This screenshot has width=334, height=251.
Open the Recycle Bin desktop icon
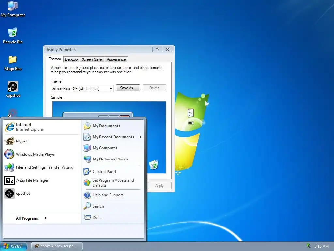click(x=13, y=36)
